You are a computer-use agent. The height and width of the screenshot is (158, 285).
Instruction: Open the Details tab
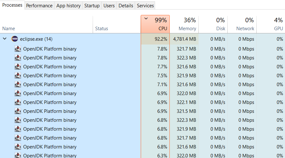pyautogui.click(x=126, y=6)
